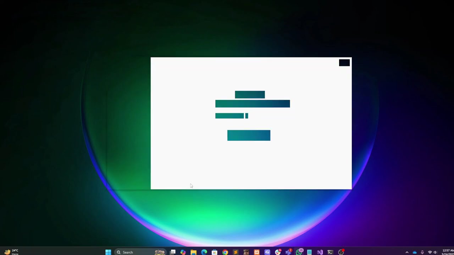Open Notepad from the taskbar
Screen dimensions: 454x255
click(x=309, y=252)
